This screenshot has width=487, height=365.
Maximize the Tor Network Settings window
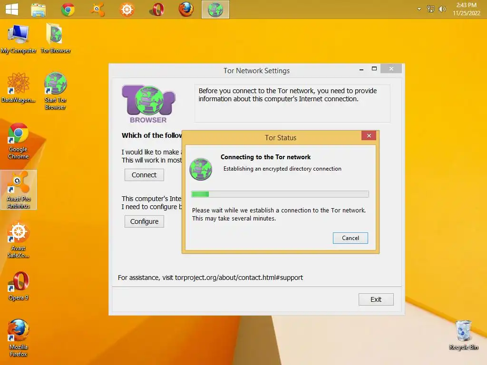[374, 69]
